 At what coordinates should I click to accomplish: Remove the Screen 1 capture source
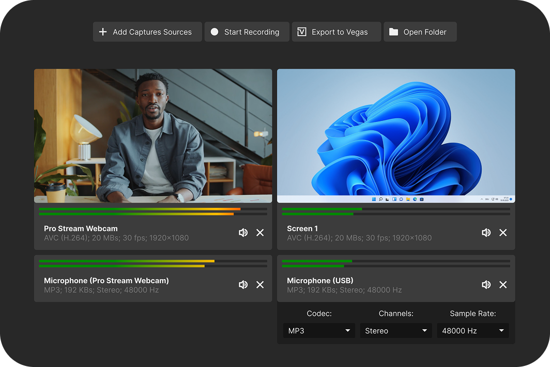click(503, 233)
